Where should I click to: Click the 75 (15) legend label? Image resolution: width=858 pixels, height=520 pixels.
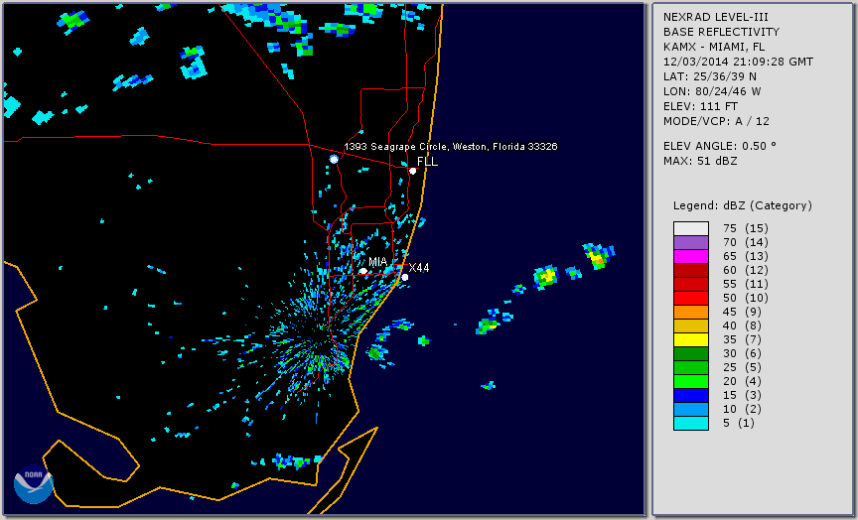click(745, 228)
